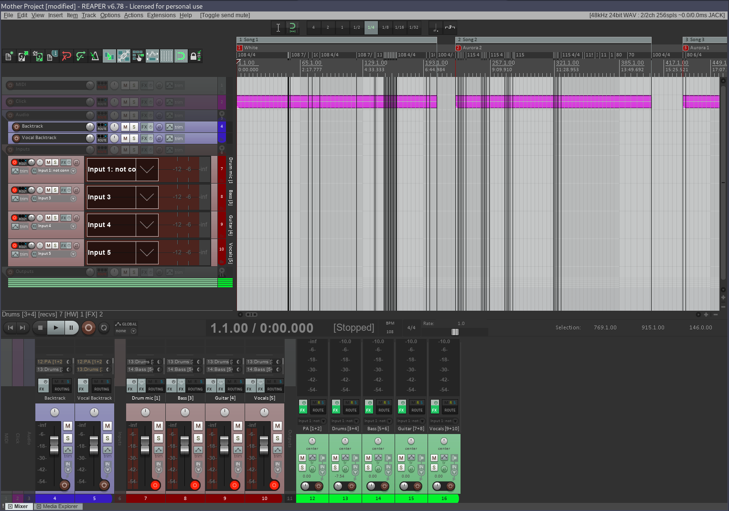The image size is (729, 511).
Task: Toggle the repeat loop transport button
Action: click(x=104, y=327)
